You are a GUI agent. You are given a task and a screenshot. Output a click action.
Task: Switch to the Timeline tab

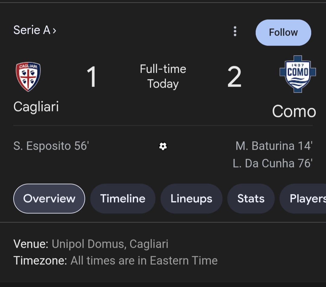pyautogui.click(x=123, y=199)
